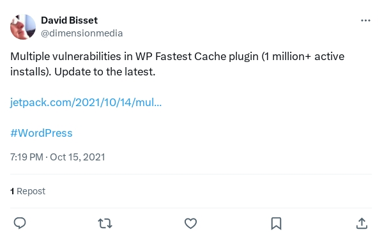
Task: Open the 7:19 PM timestamp permalink
Action: point(27,157)
